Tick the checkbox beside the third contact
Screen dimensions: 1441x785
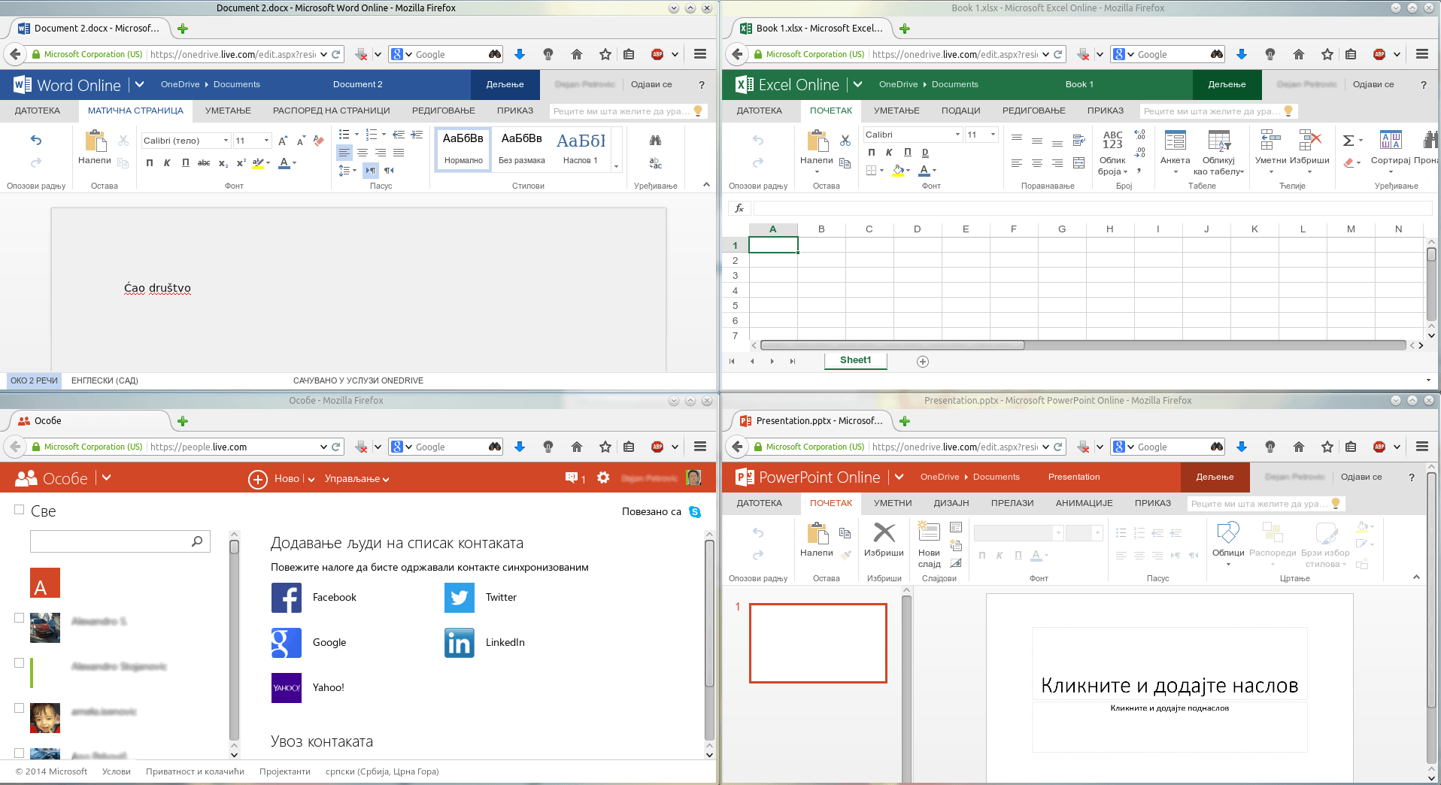[20, 708]
